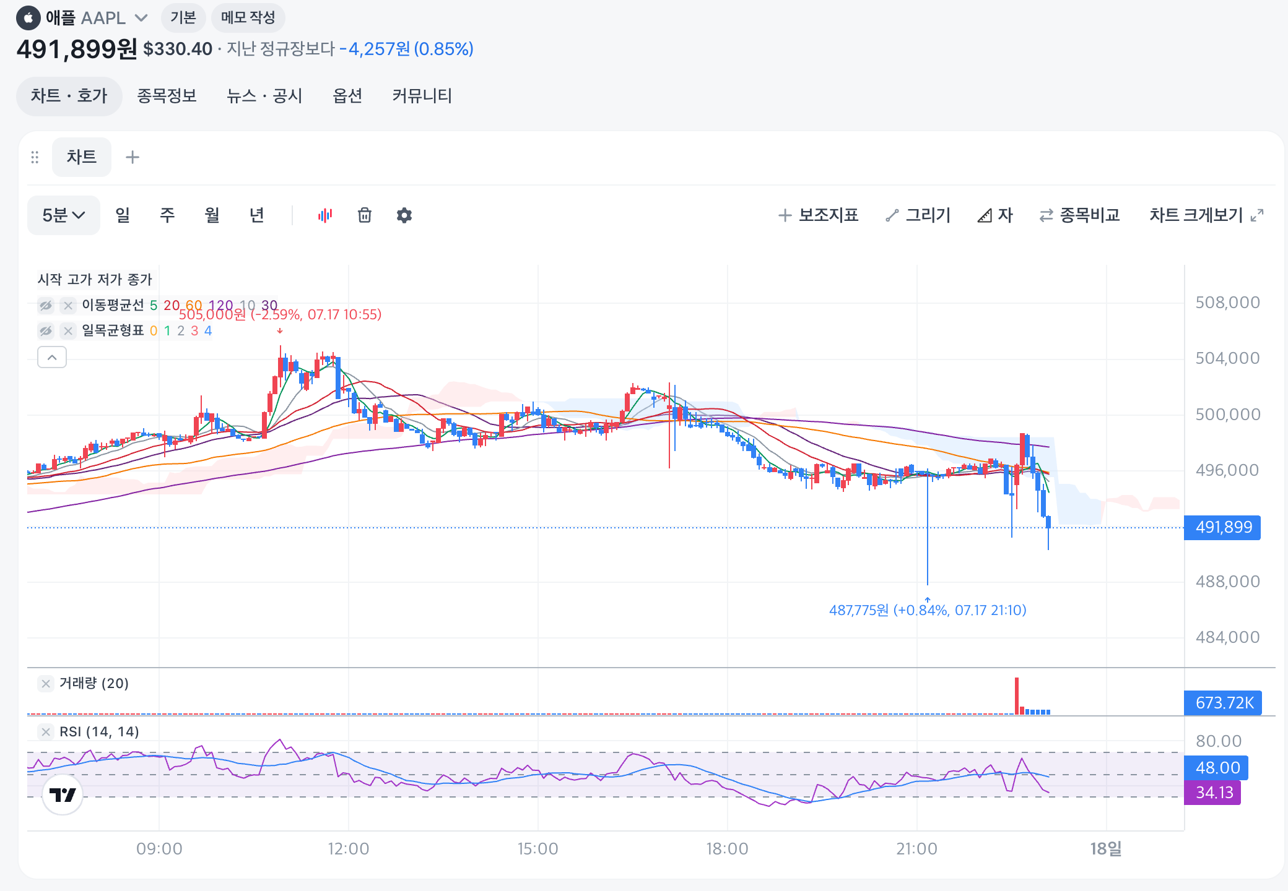Viewport: 1288px width, 891px height.
Task: Click the Apple logo stock icon
Action: coord(28,18)
